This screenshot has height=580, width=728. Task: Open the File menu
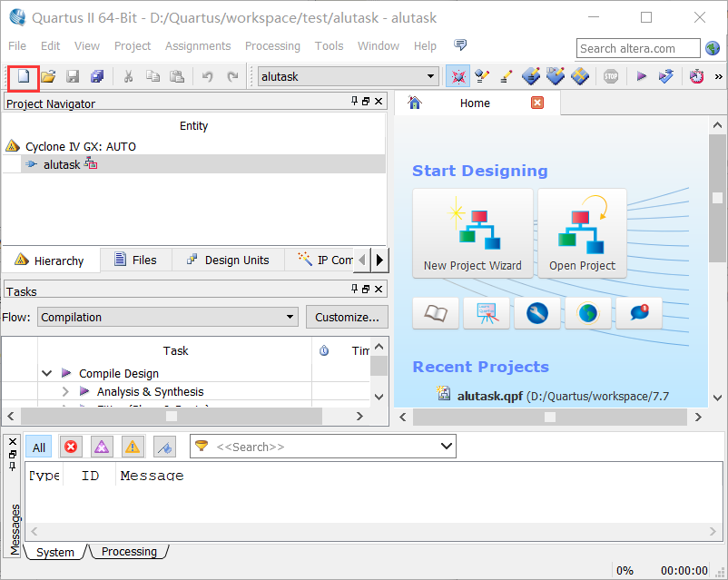pyautogui.click(x=17, y=46)
